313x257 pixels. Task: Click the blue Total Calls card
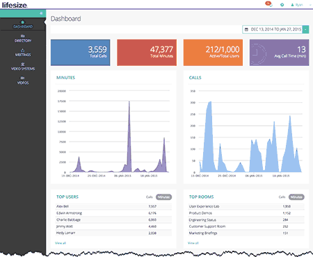(x=81, y=53)
